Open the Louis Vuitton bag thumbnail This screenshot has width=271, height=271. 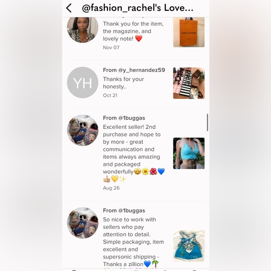(189, 32)
